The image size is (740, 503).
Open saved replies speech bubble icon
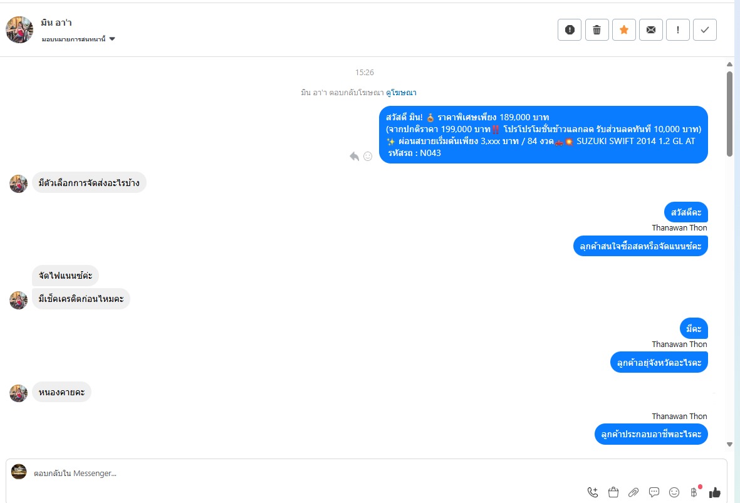pyautogui.click(x=654, y=492)
